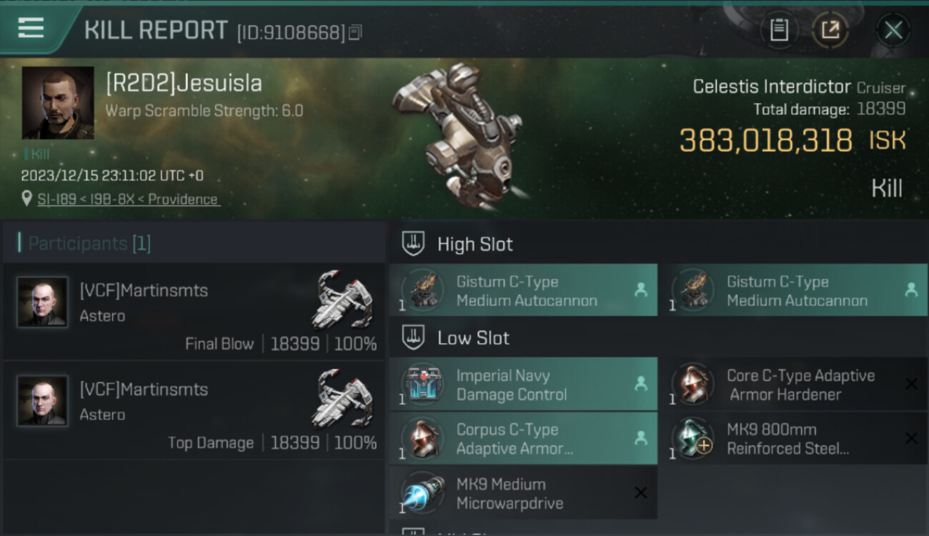The image size is (929, 536).
Task: Copy the kill report ID
Action: pos(356,32)
